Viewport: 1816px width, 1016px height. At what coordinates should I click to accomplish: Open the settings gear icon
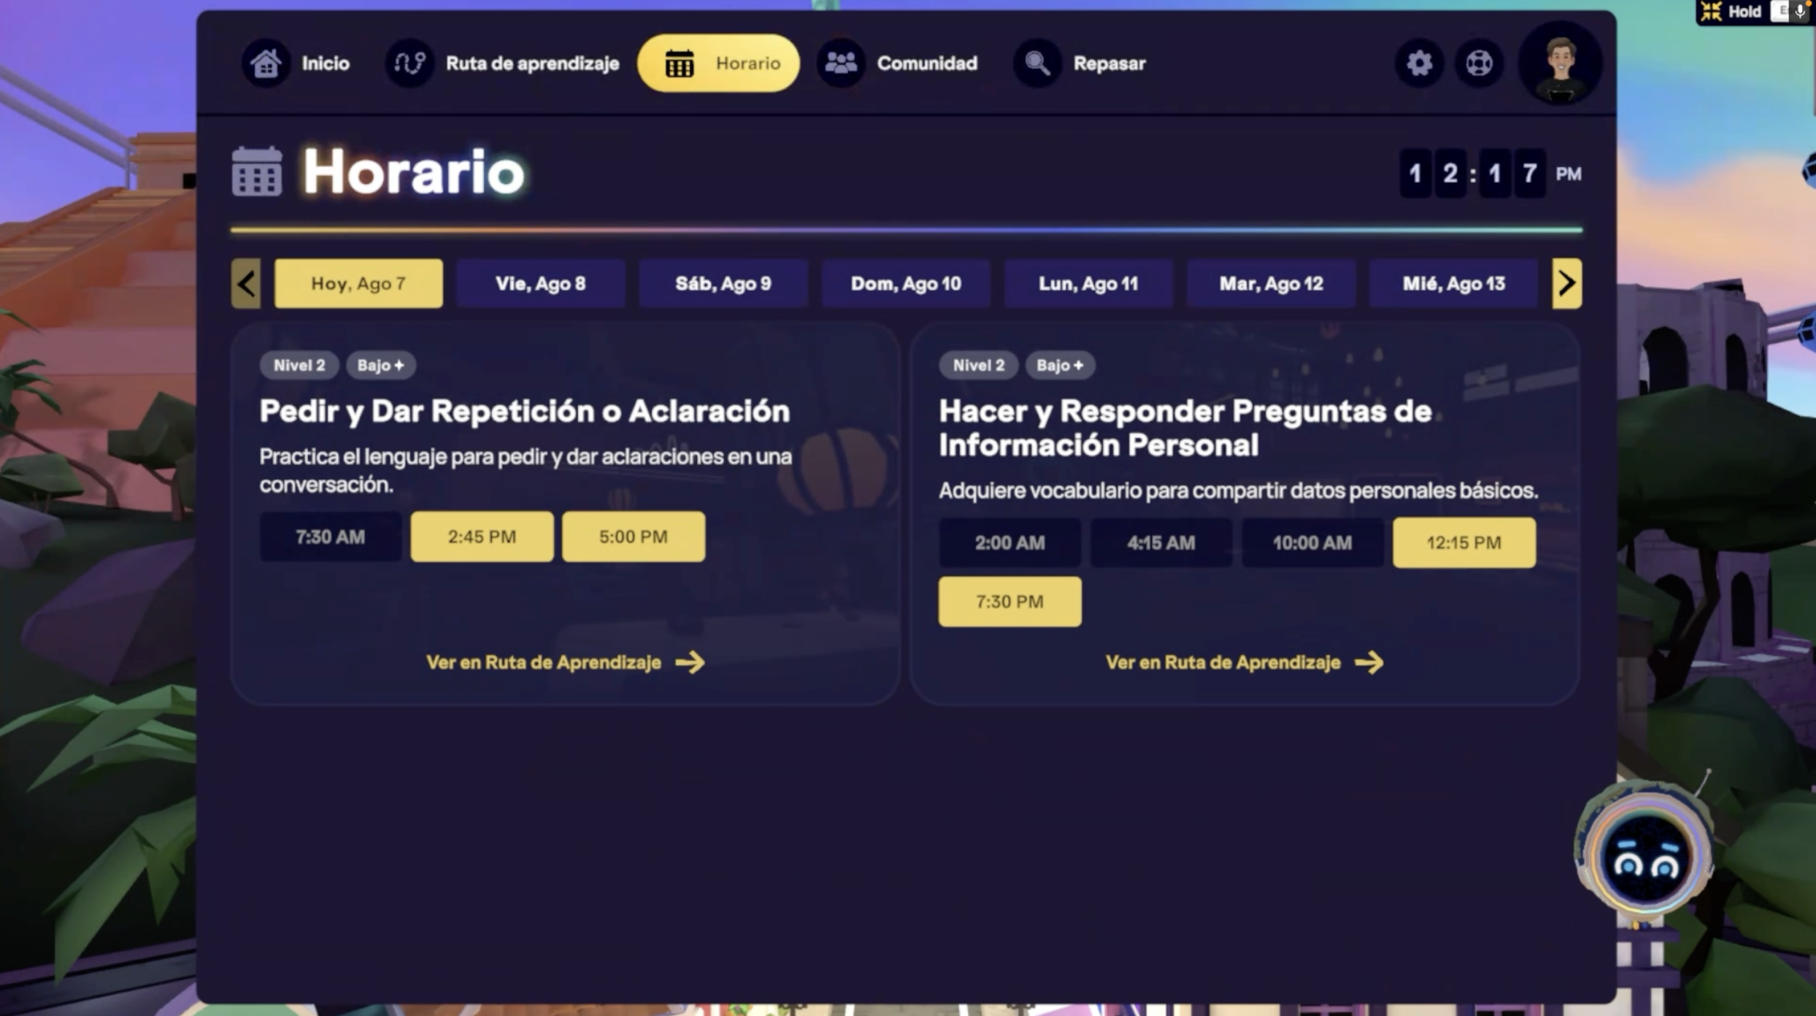pos(1419,64)
